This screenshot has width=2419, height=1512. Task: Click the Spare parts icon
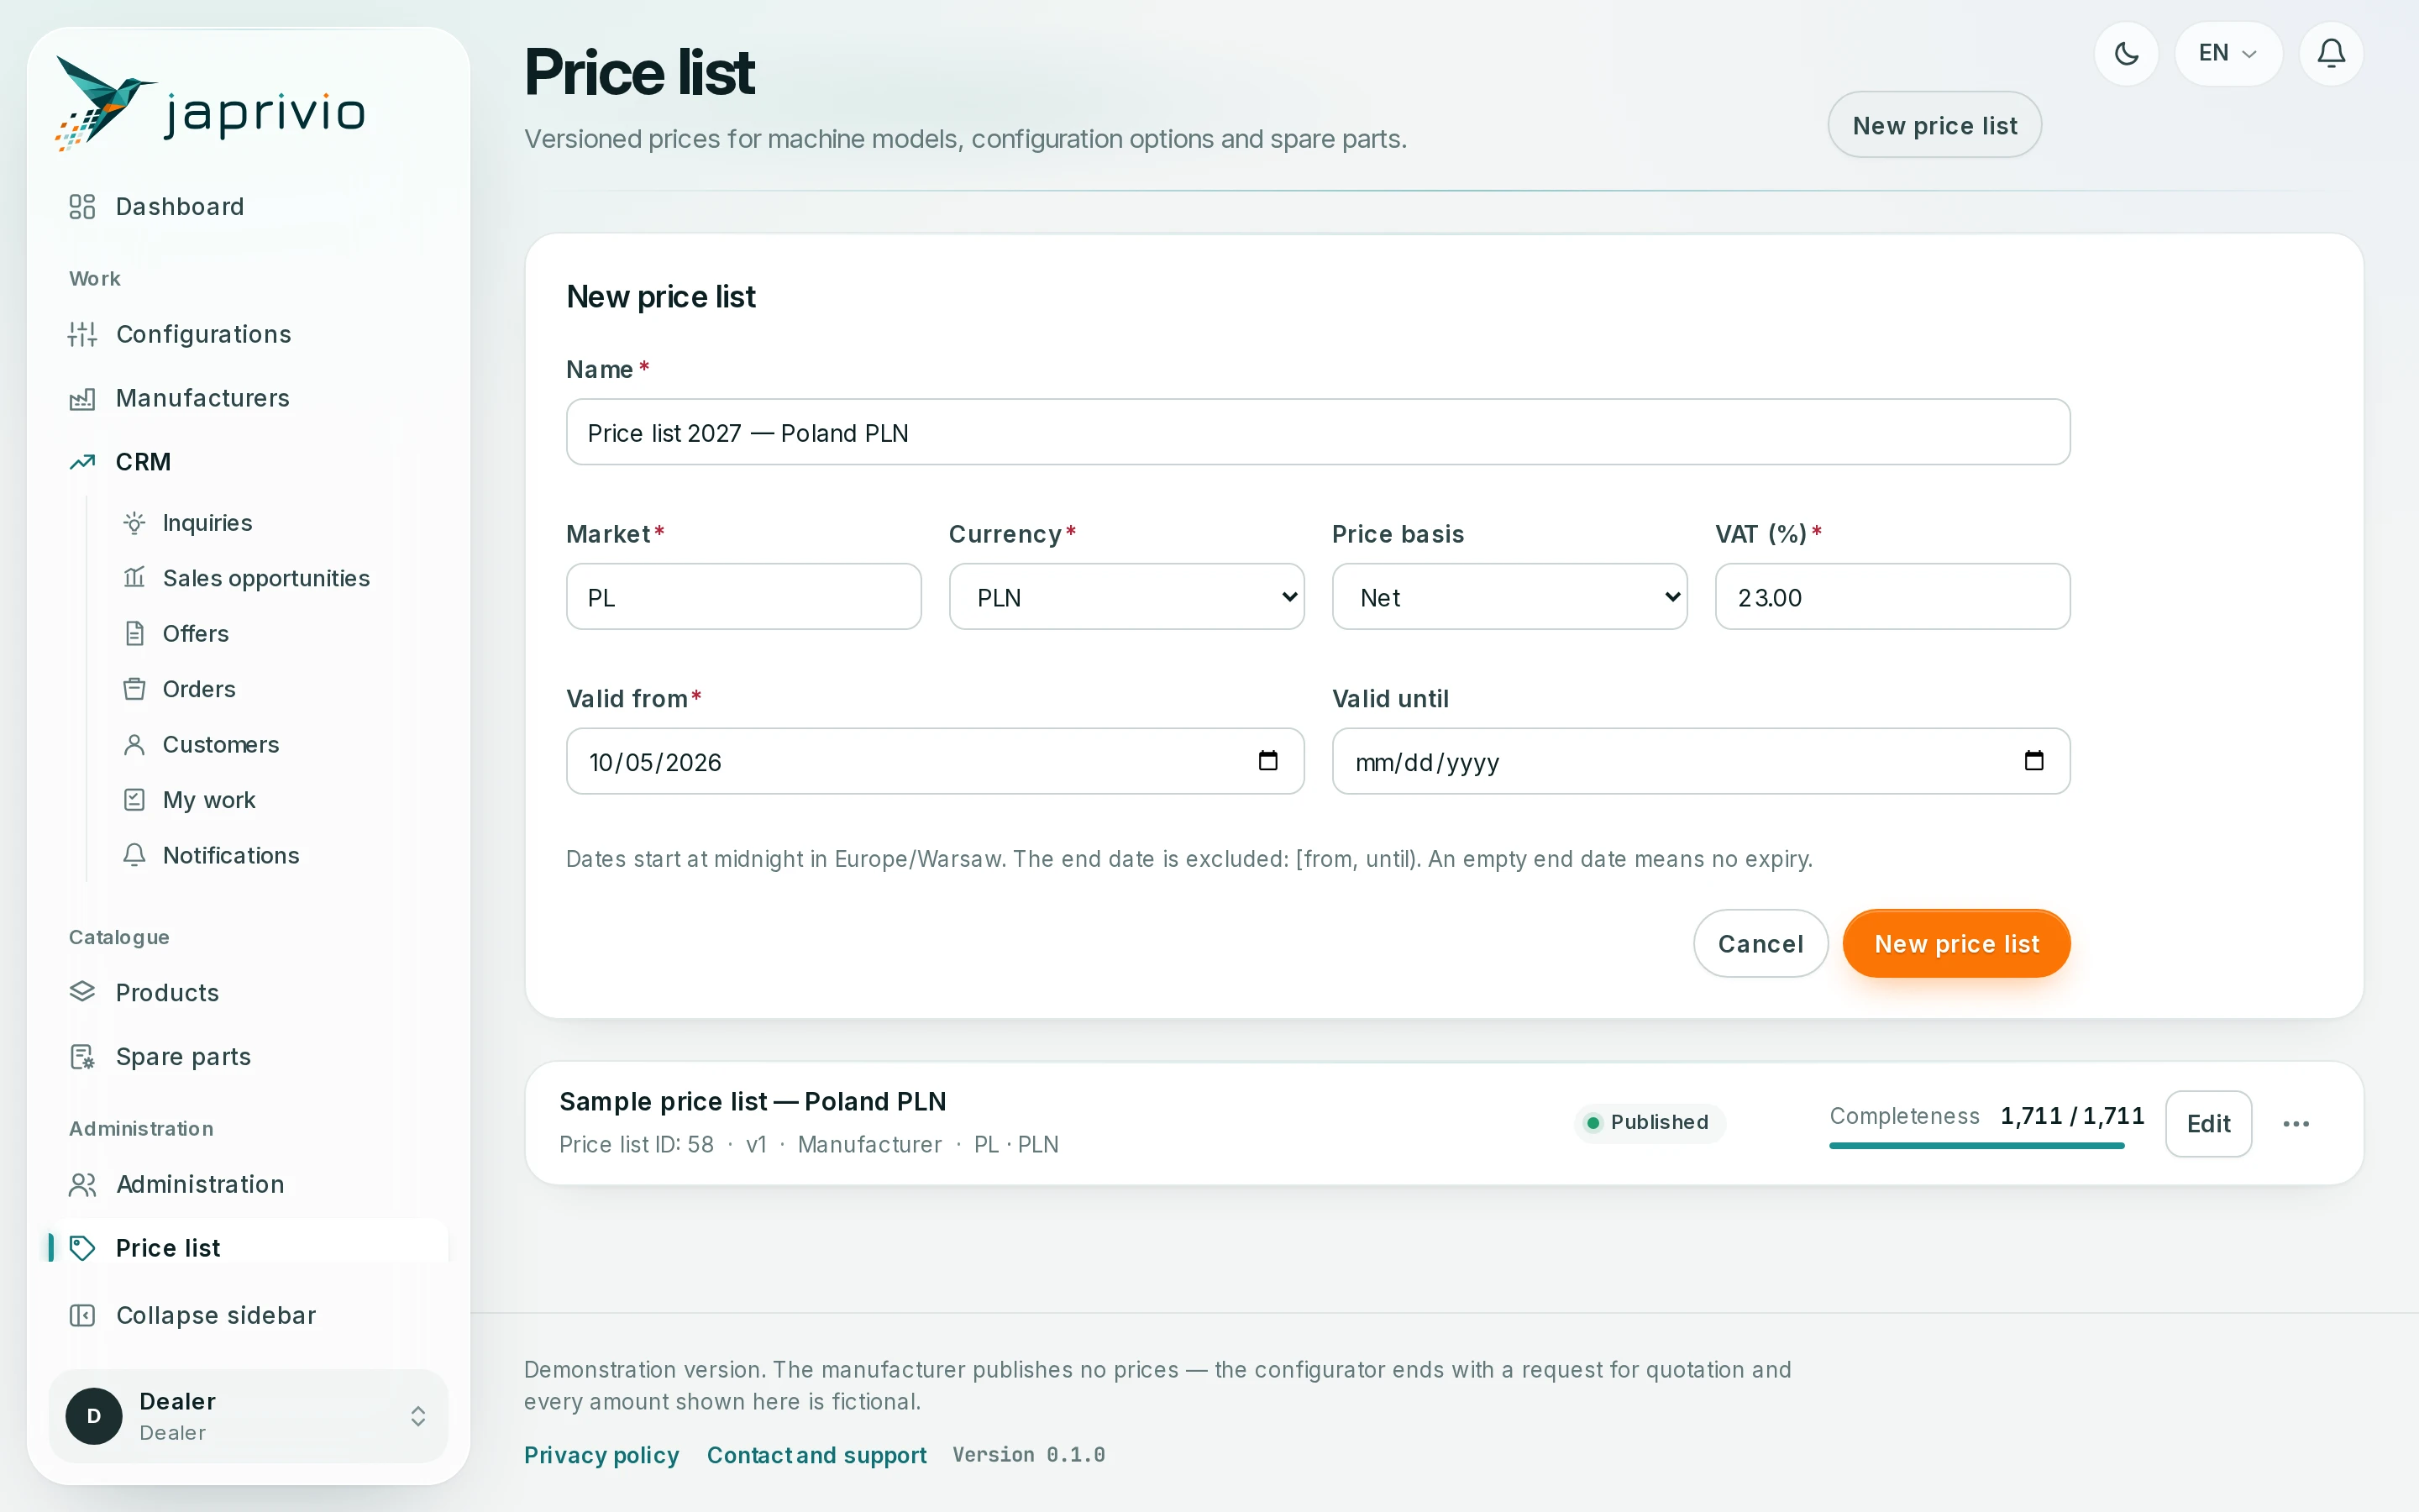point(82,1056)
